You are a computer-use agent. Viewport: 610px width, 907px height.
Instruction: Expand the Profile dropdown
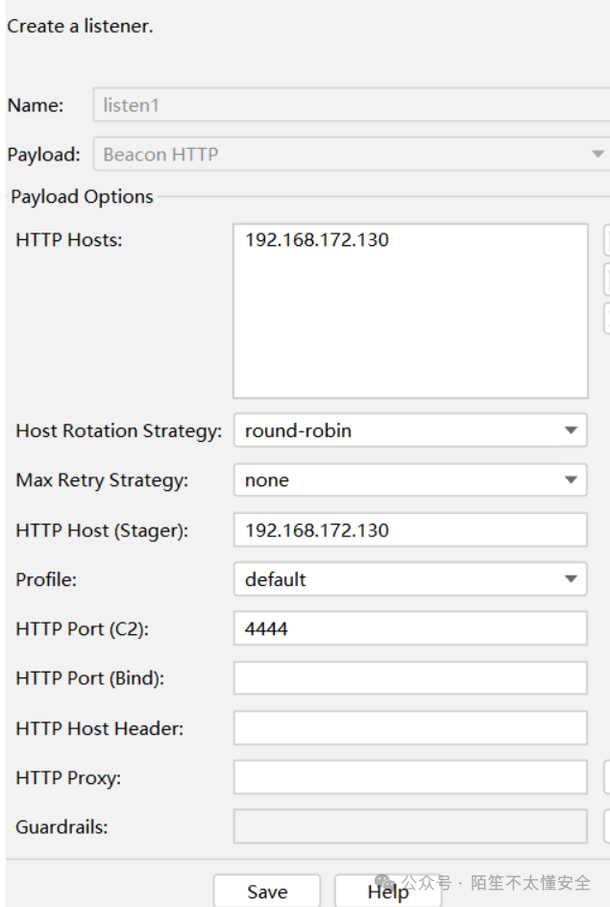[571, 579]
